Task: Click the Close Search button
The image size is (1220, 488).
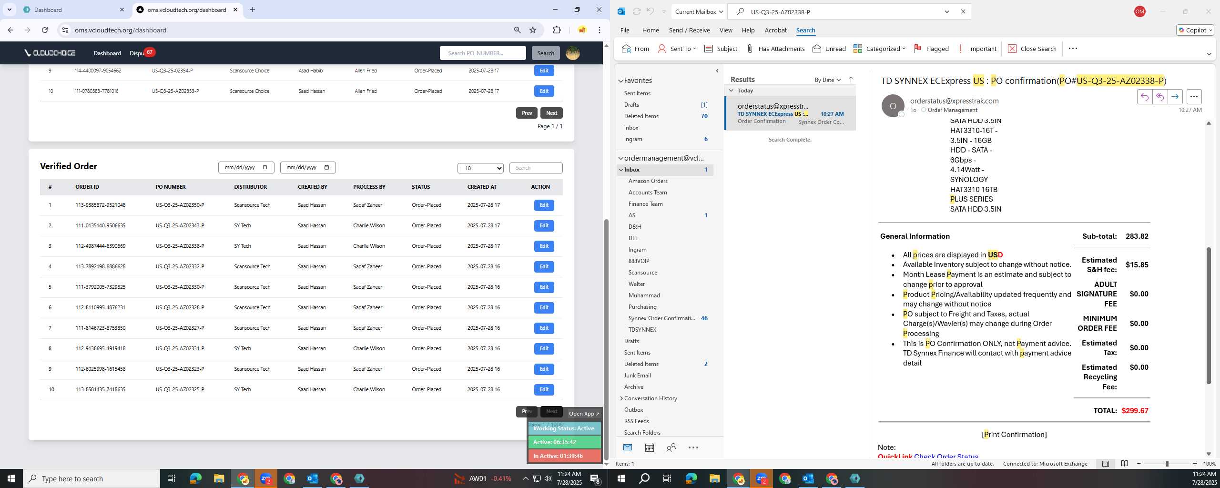Action: (1032, 49)
